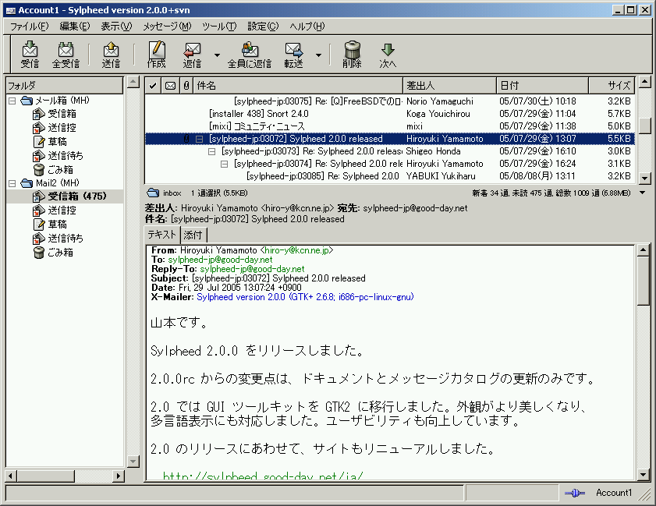This screenshot has width=656, height=506.
Task: Open the [mixi] コミュニティ・ニュース message
Action: coord(390,126)
